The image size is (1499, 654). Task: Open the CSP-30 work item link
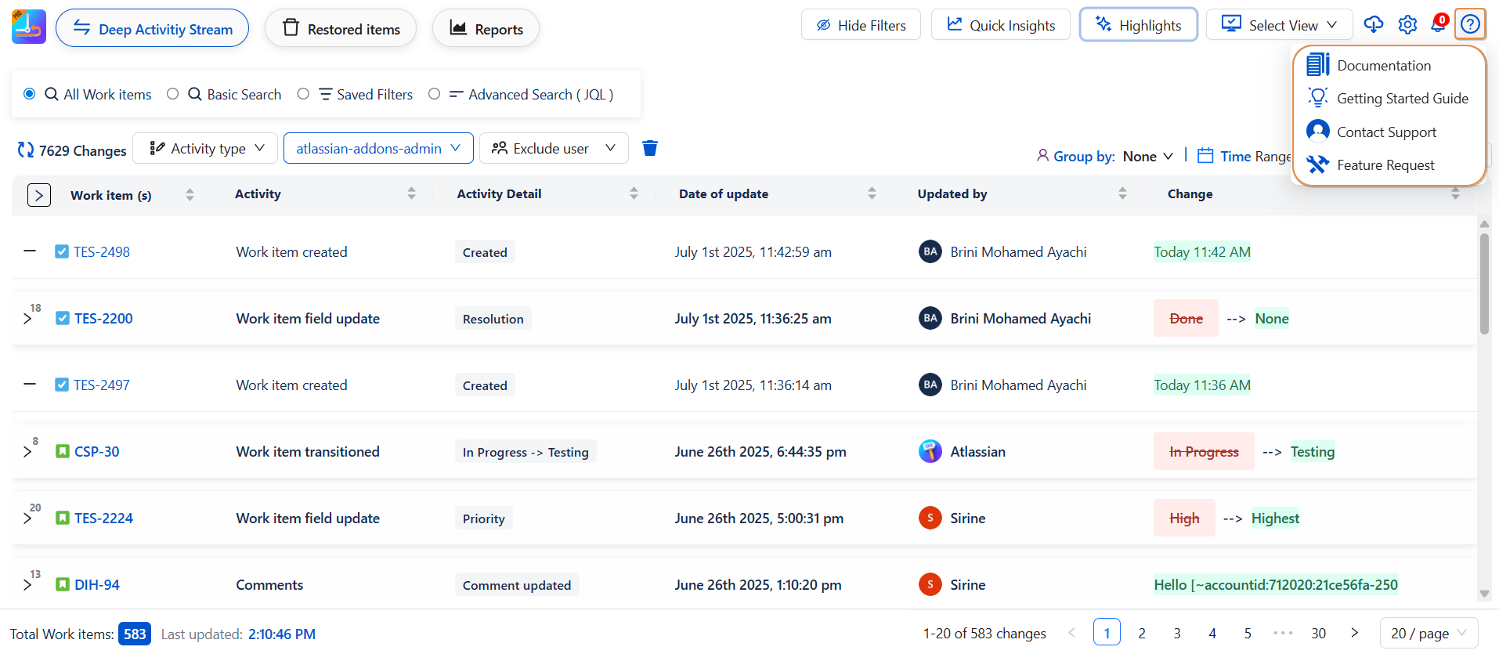(x=97, y=452)
